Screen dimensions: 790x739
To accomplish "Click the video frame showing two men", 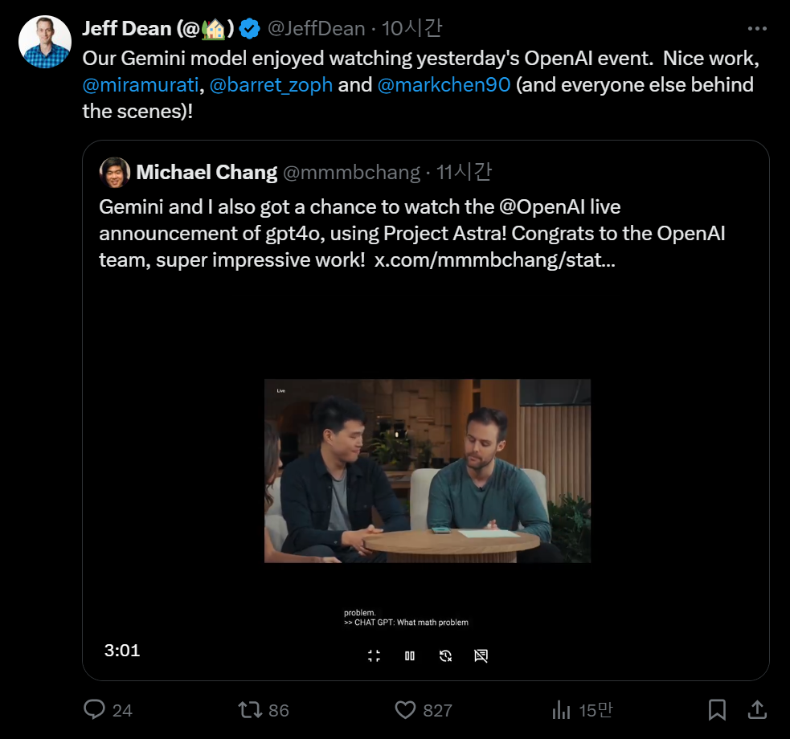I will [x=427, y=471].
